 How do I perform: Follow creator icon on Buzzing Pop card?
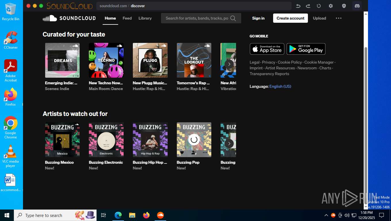coord(194,153)
